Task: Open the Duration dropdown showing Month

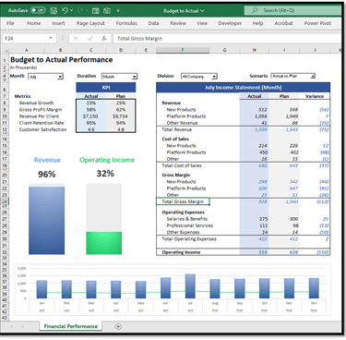Action: point(119,77)
